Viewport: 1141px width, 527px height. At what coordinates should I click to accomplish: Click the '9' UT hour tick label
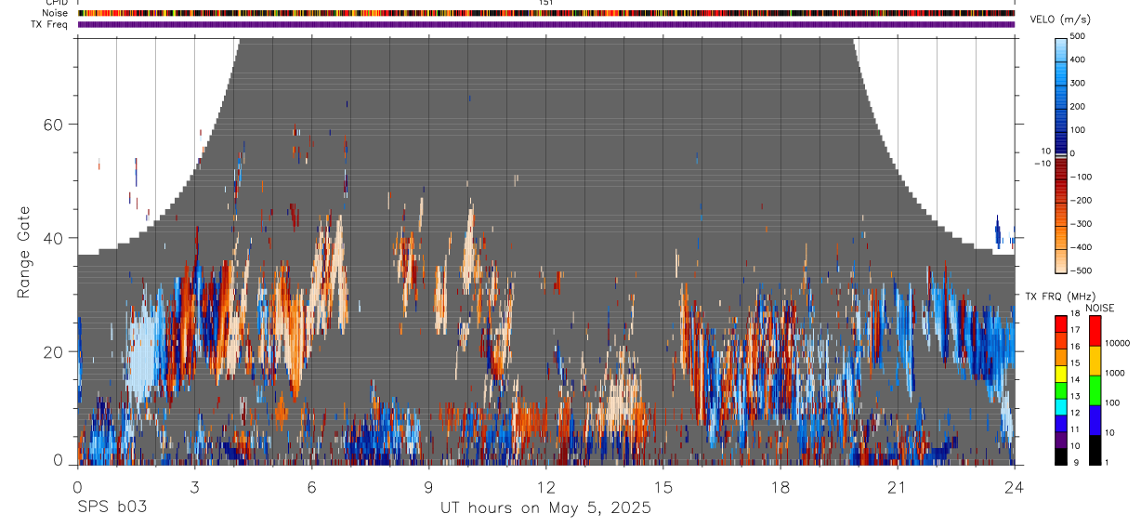(x=428, y=486)
